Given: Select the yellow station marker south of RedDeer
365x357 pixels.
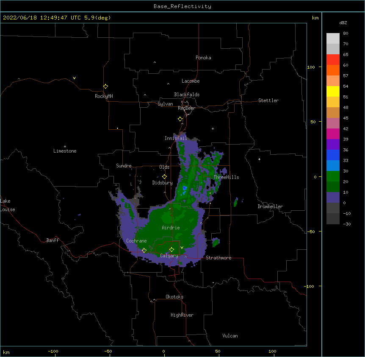Looking at the screenshot, I should [x=180, y=119].
